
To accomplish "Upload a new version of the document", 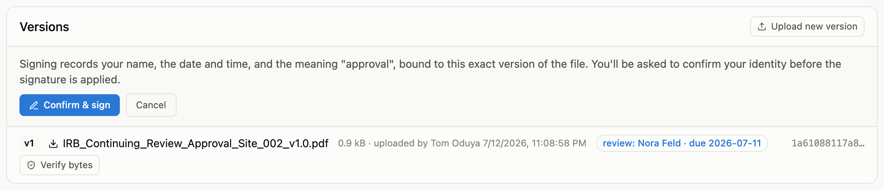I will (807, 26).
